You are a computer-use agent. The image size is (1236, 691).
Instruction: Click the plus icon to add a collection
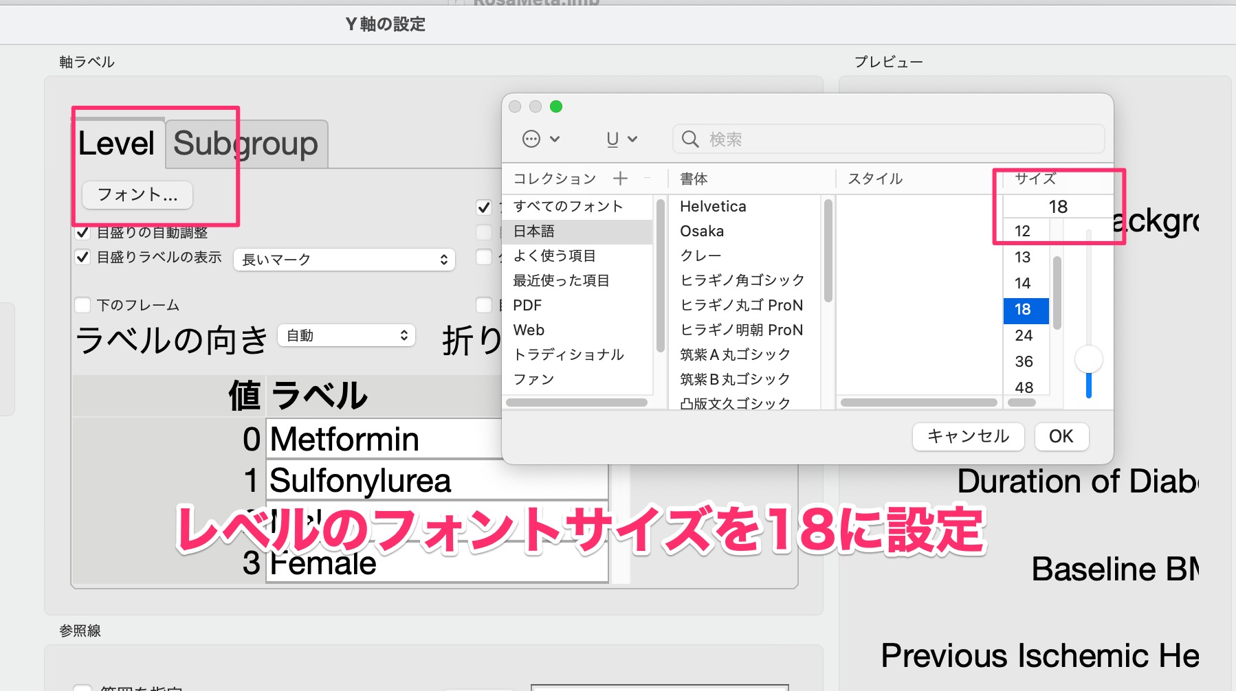click(619, 178)
